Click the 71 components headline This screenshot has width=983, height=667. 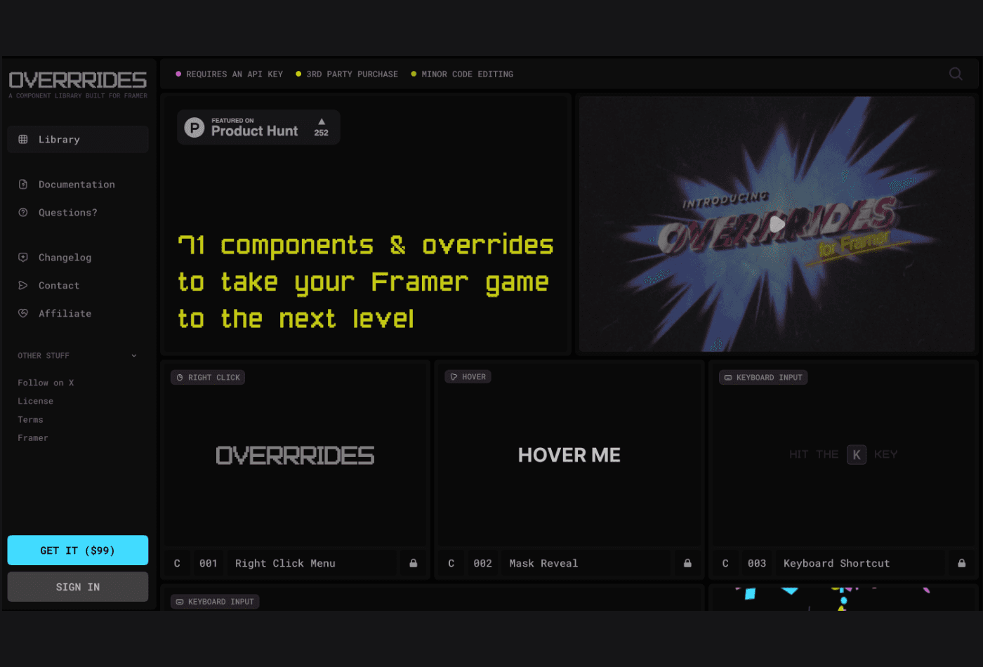point(366,282)
